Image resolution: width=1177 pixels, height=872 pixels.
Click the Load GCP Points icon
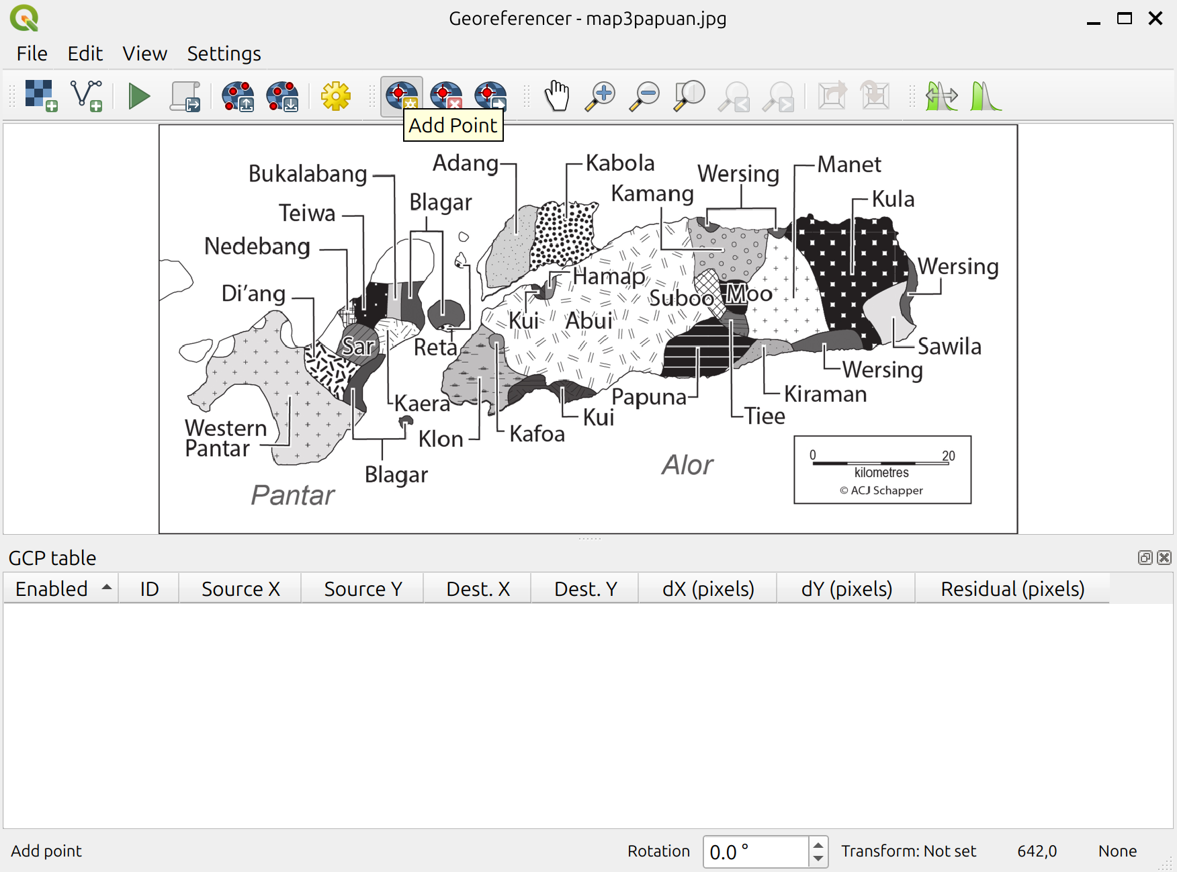coord(238,96)
